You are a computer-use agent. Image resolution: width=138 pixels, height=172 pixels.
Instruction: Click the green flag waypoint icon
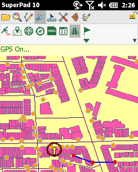(87, 31)
